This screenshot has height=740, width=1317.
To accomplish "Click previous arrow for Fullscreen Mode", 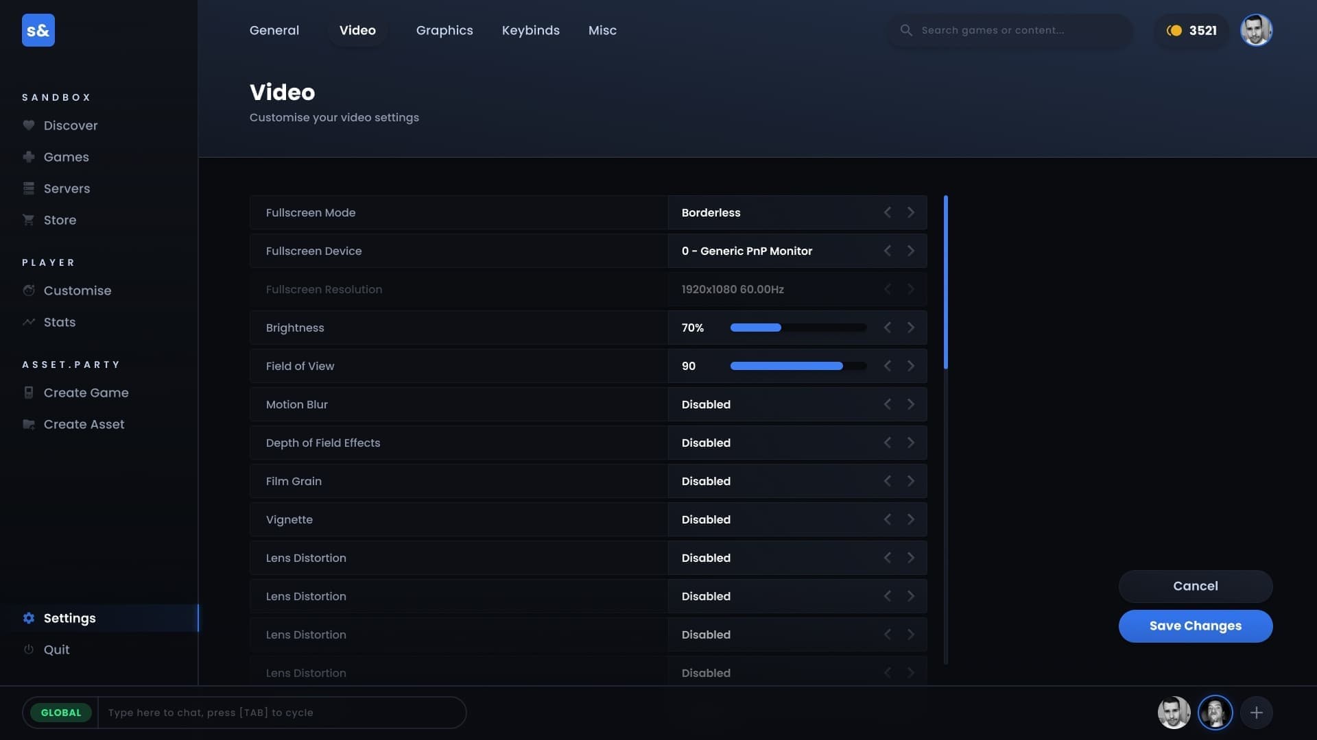I will pyautogui.click(x=888, y=212).
